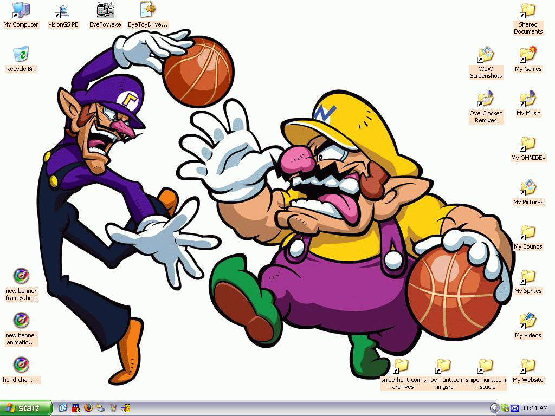Click the 'OverClocked Remixes' label text
The width and height of the screenshot is (555, 416).
486,117
